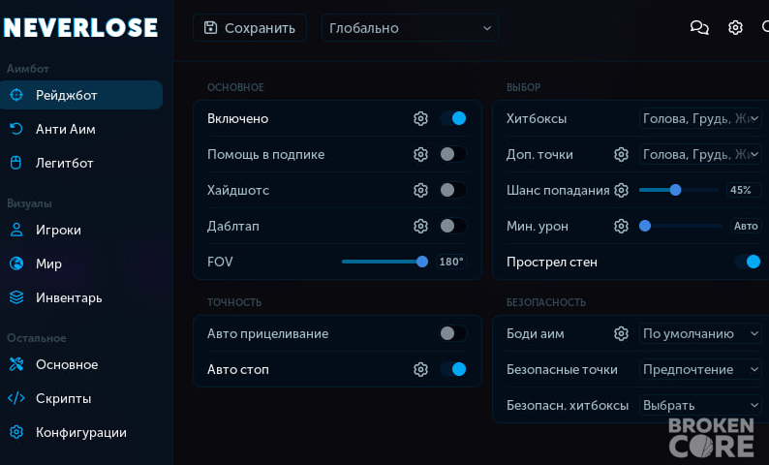Click the Сохранить button
This screenshot has width=769, height=465.
pyautogui.click(x=250, y=28)
